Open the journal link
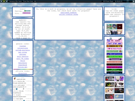Image resolution: width=135 pixels, height=101 pixels. point(23,46)
